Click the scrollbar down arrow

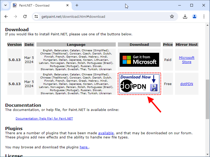click(x=207, y=154)
